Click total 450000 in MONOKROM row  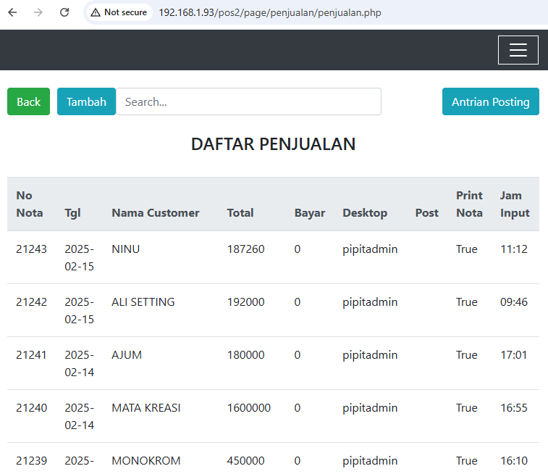pos(245,461)
